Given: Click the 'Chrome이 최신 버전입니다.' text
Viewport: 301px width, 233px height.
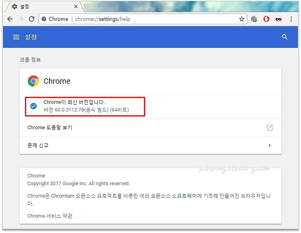Looking at the screenshot, I should pyautogui.click(x=74, y=102).
